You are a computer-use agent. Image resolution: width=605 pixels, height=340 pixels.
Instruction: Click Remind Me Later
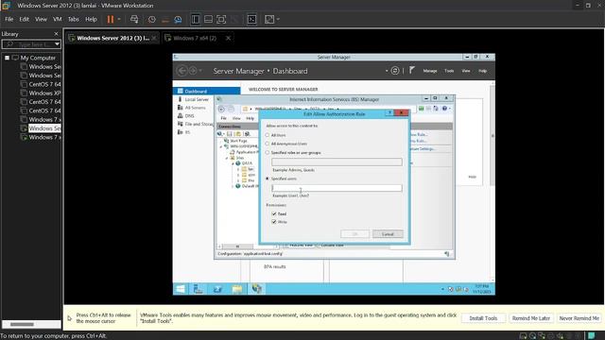531,318
